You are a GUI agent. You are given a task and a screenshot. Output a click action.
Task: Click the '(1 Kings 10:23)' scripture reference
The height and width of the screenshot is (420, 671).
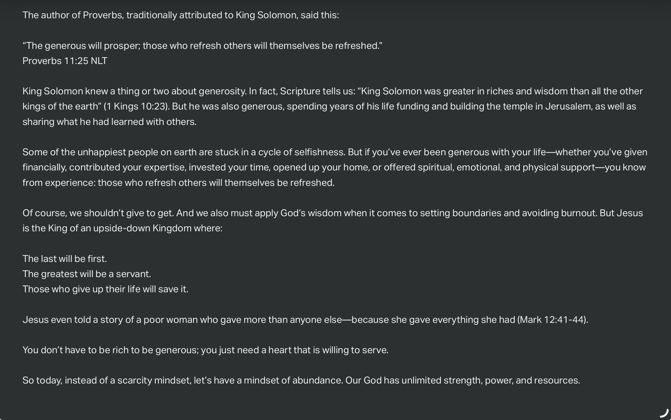click(137, 106)
